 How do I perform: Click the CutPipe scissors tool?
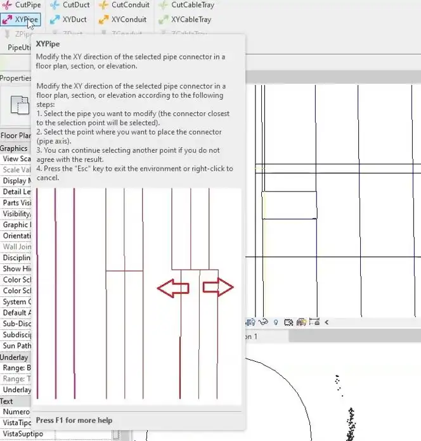[x=21, y=5]
